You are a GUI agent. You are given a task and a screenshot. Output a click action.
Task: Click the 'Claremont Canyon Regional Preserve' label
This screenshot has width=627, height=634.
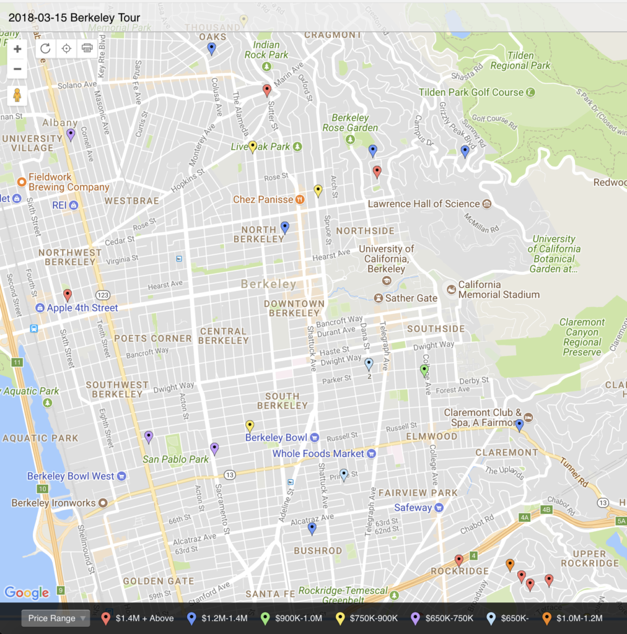point(582,337)
